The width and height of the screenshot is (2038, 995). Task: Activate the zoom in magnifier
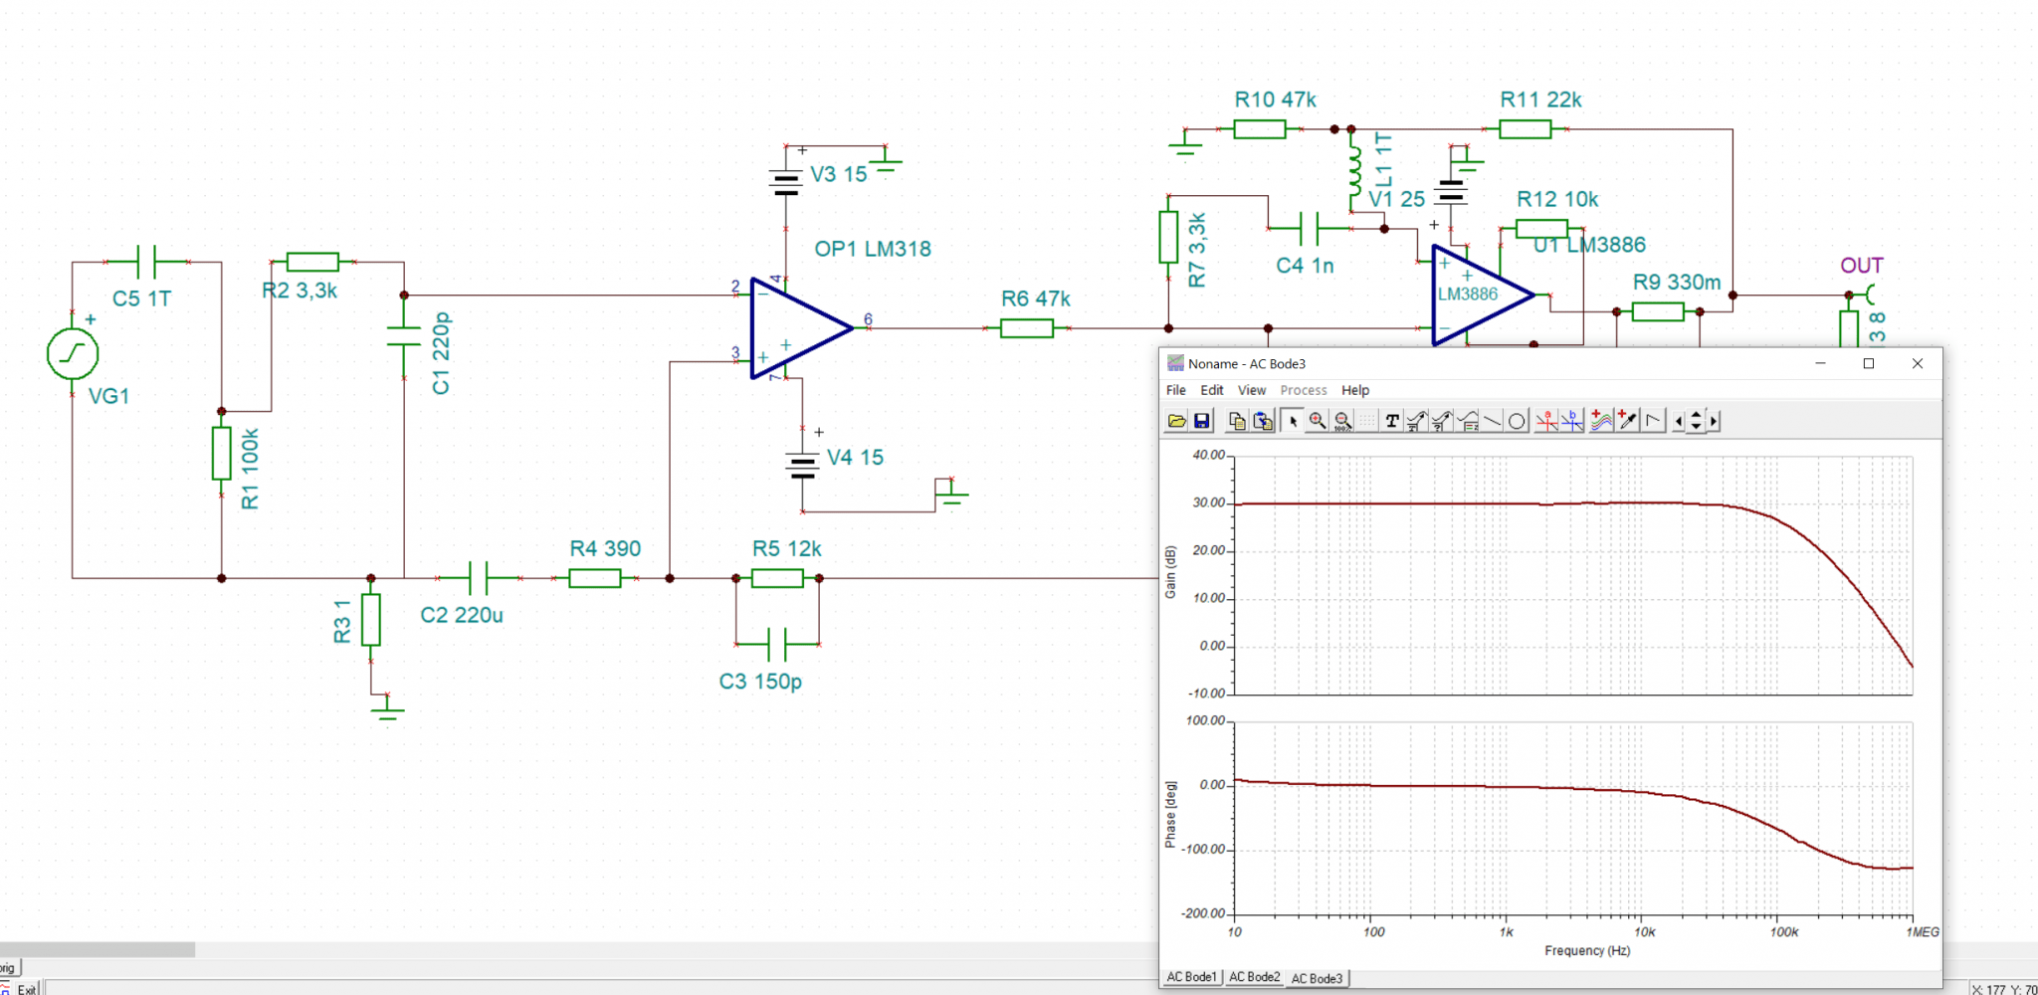click(1318, 421)
